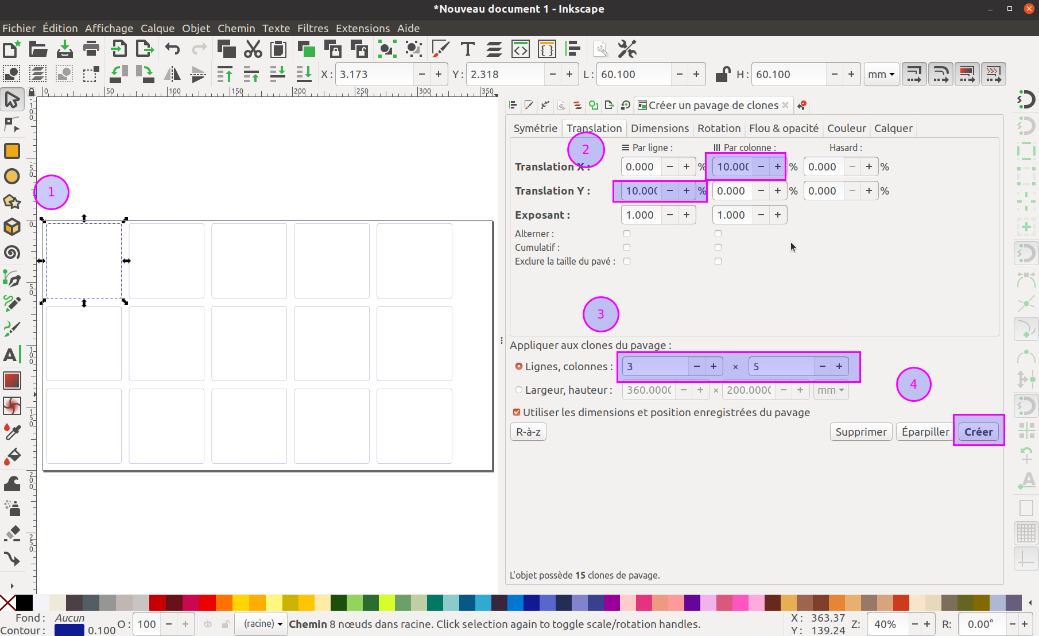This screenshot has height=636, width=1039.
Task: Select the Star polygon tool
Action: point(12,201)
